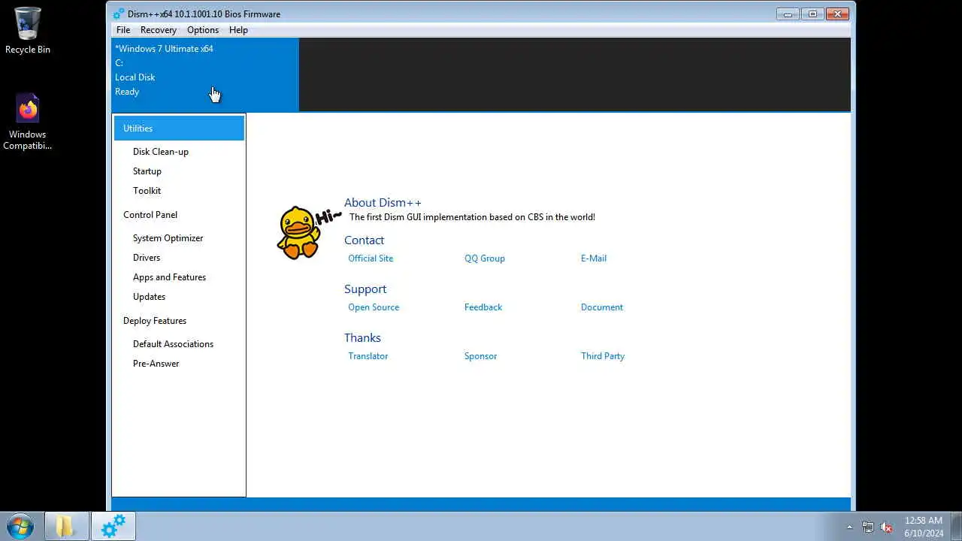Click the Contact heading
The height and width of the screenshot is (541, 962).
tap(365, 240)
